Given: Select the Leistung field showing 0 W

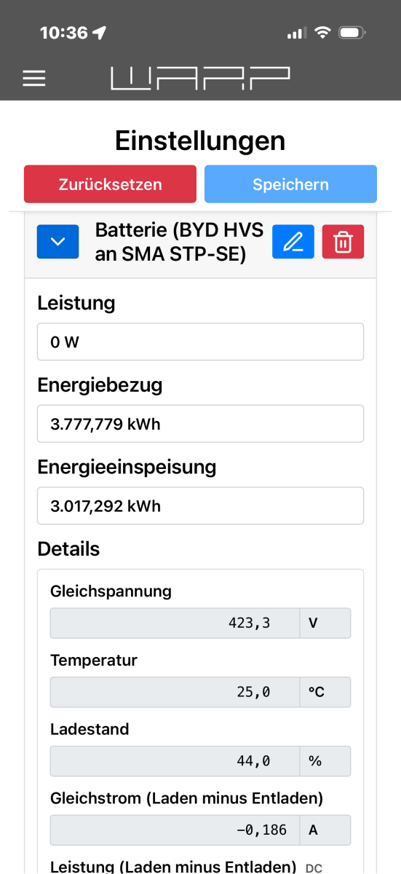Looking at the screenshot, I should (x=200, y=342).
